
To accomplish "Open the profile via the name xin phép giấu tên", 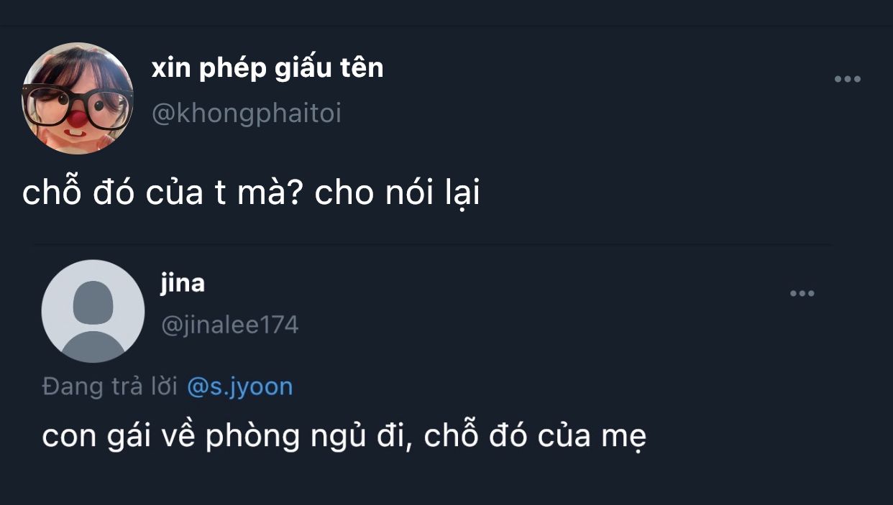I will point(267,68).
